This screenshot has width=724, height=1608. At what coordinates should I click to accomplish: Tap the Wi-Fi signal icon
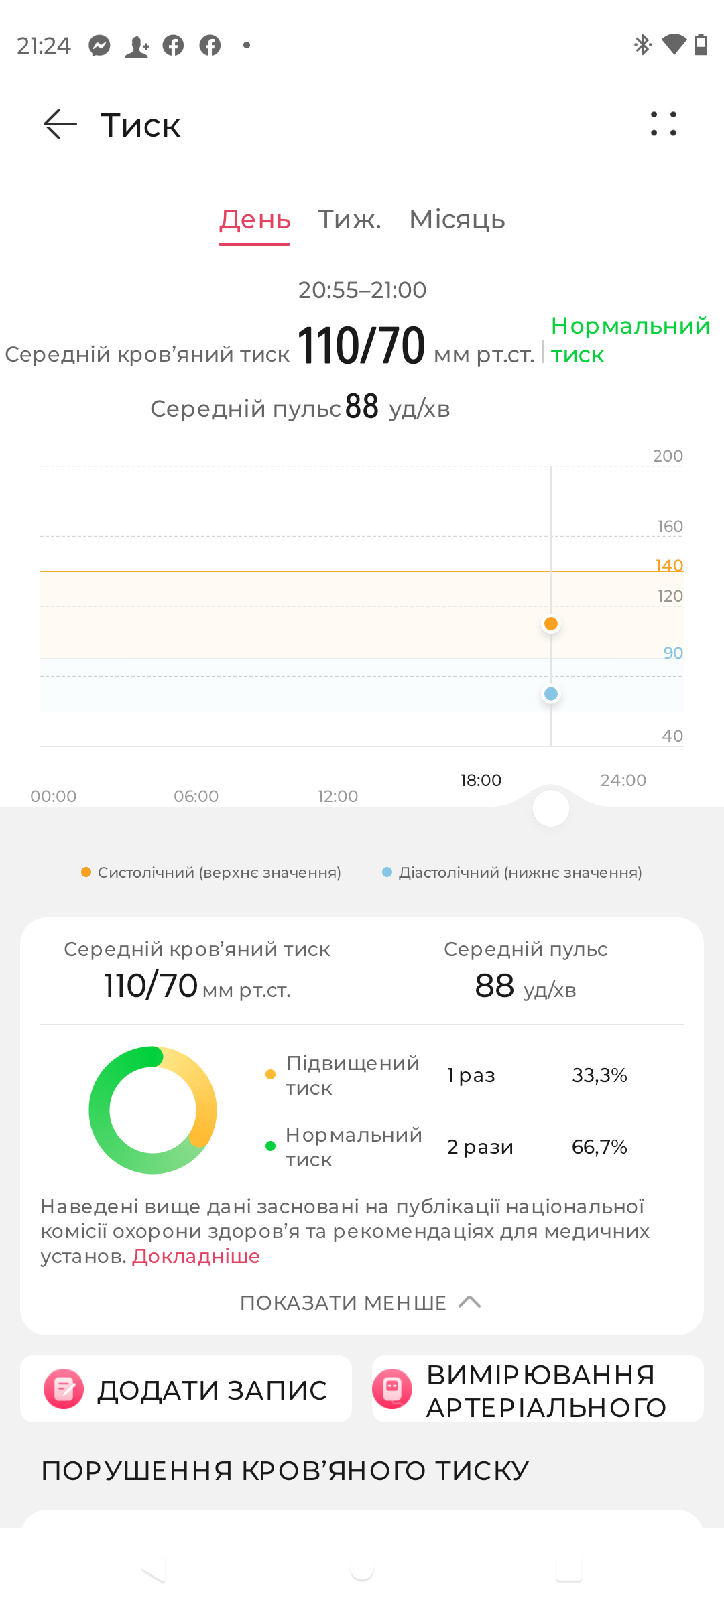coord(674,44)
